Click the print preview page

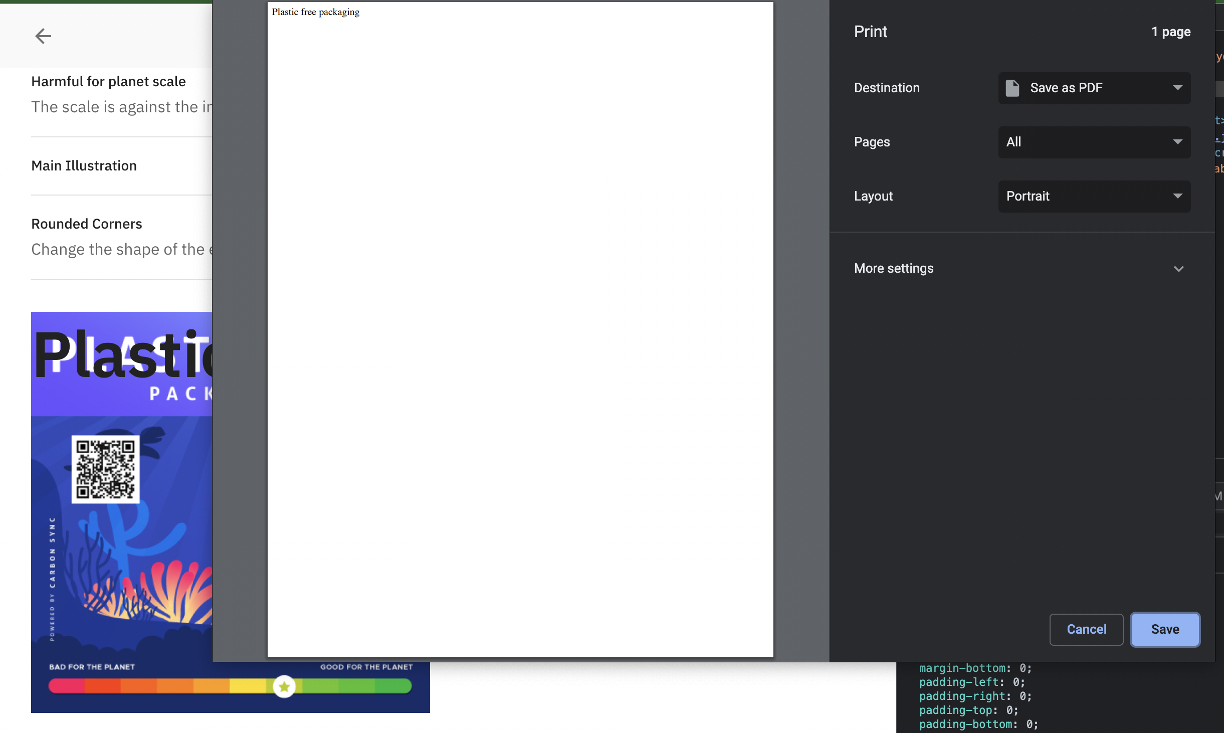point(519,326)
